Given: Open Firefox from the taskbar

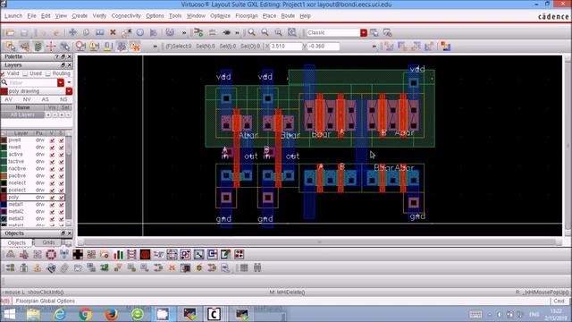Looking at the screenshot, I should (x=111, y=314).
